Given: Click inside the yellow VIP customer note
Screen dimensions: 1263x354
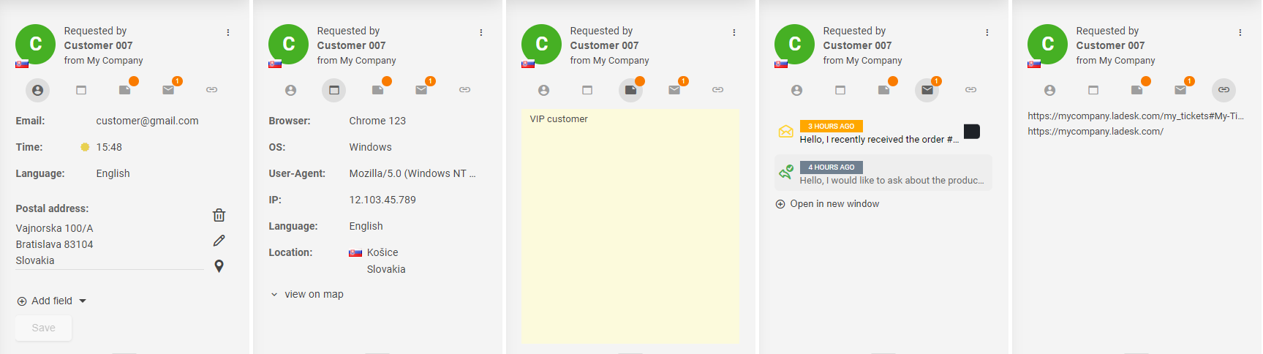Looking at the screenshot, I should (x=630, y=227).
